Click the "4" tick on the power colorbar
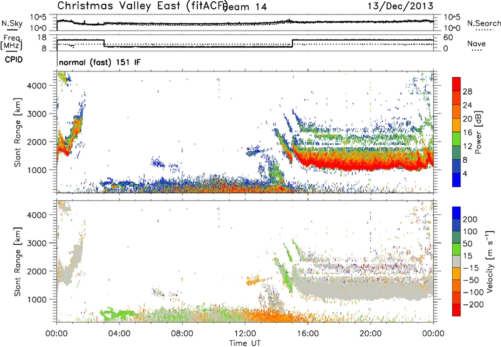Viewport: 501px width, 347px height. (x=465, y=173)
